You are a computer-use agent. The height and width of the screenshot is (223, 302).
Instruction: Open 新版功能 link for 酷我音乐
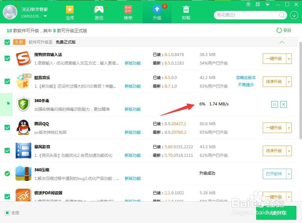point(133,86)
